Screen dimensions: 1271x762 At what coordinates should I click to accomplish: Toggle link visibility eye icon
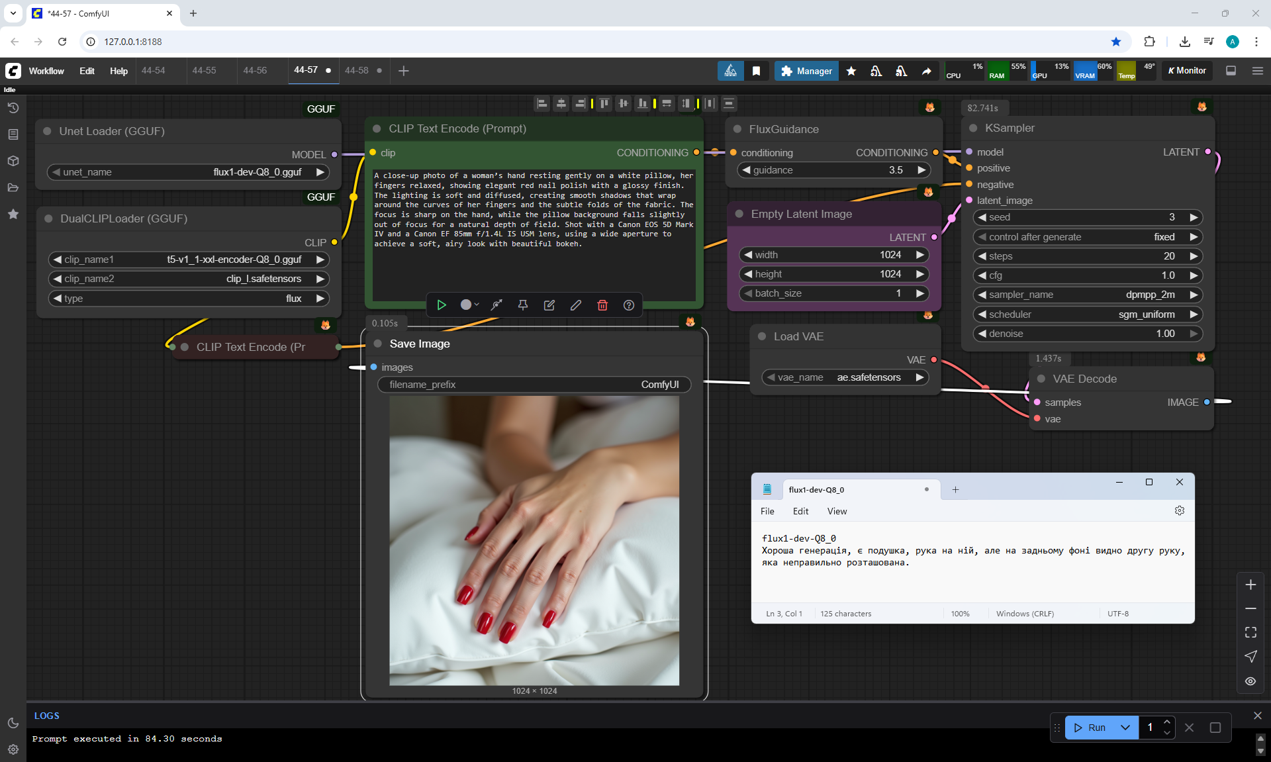coord(1250,681)
